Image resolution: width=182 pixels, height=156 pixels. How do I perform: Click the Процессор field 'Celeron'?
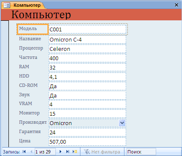click(87, 49)
